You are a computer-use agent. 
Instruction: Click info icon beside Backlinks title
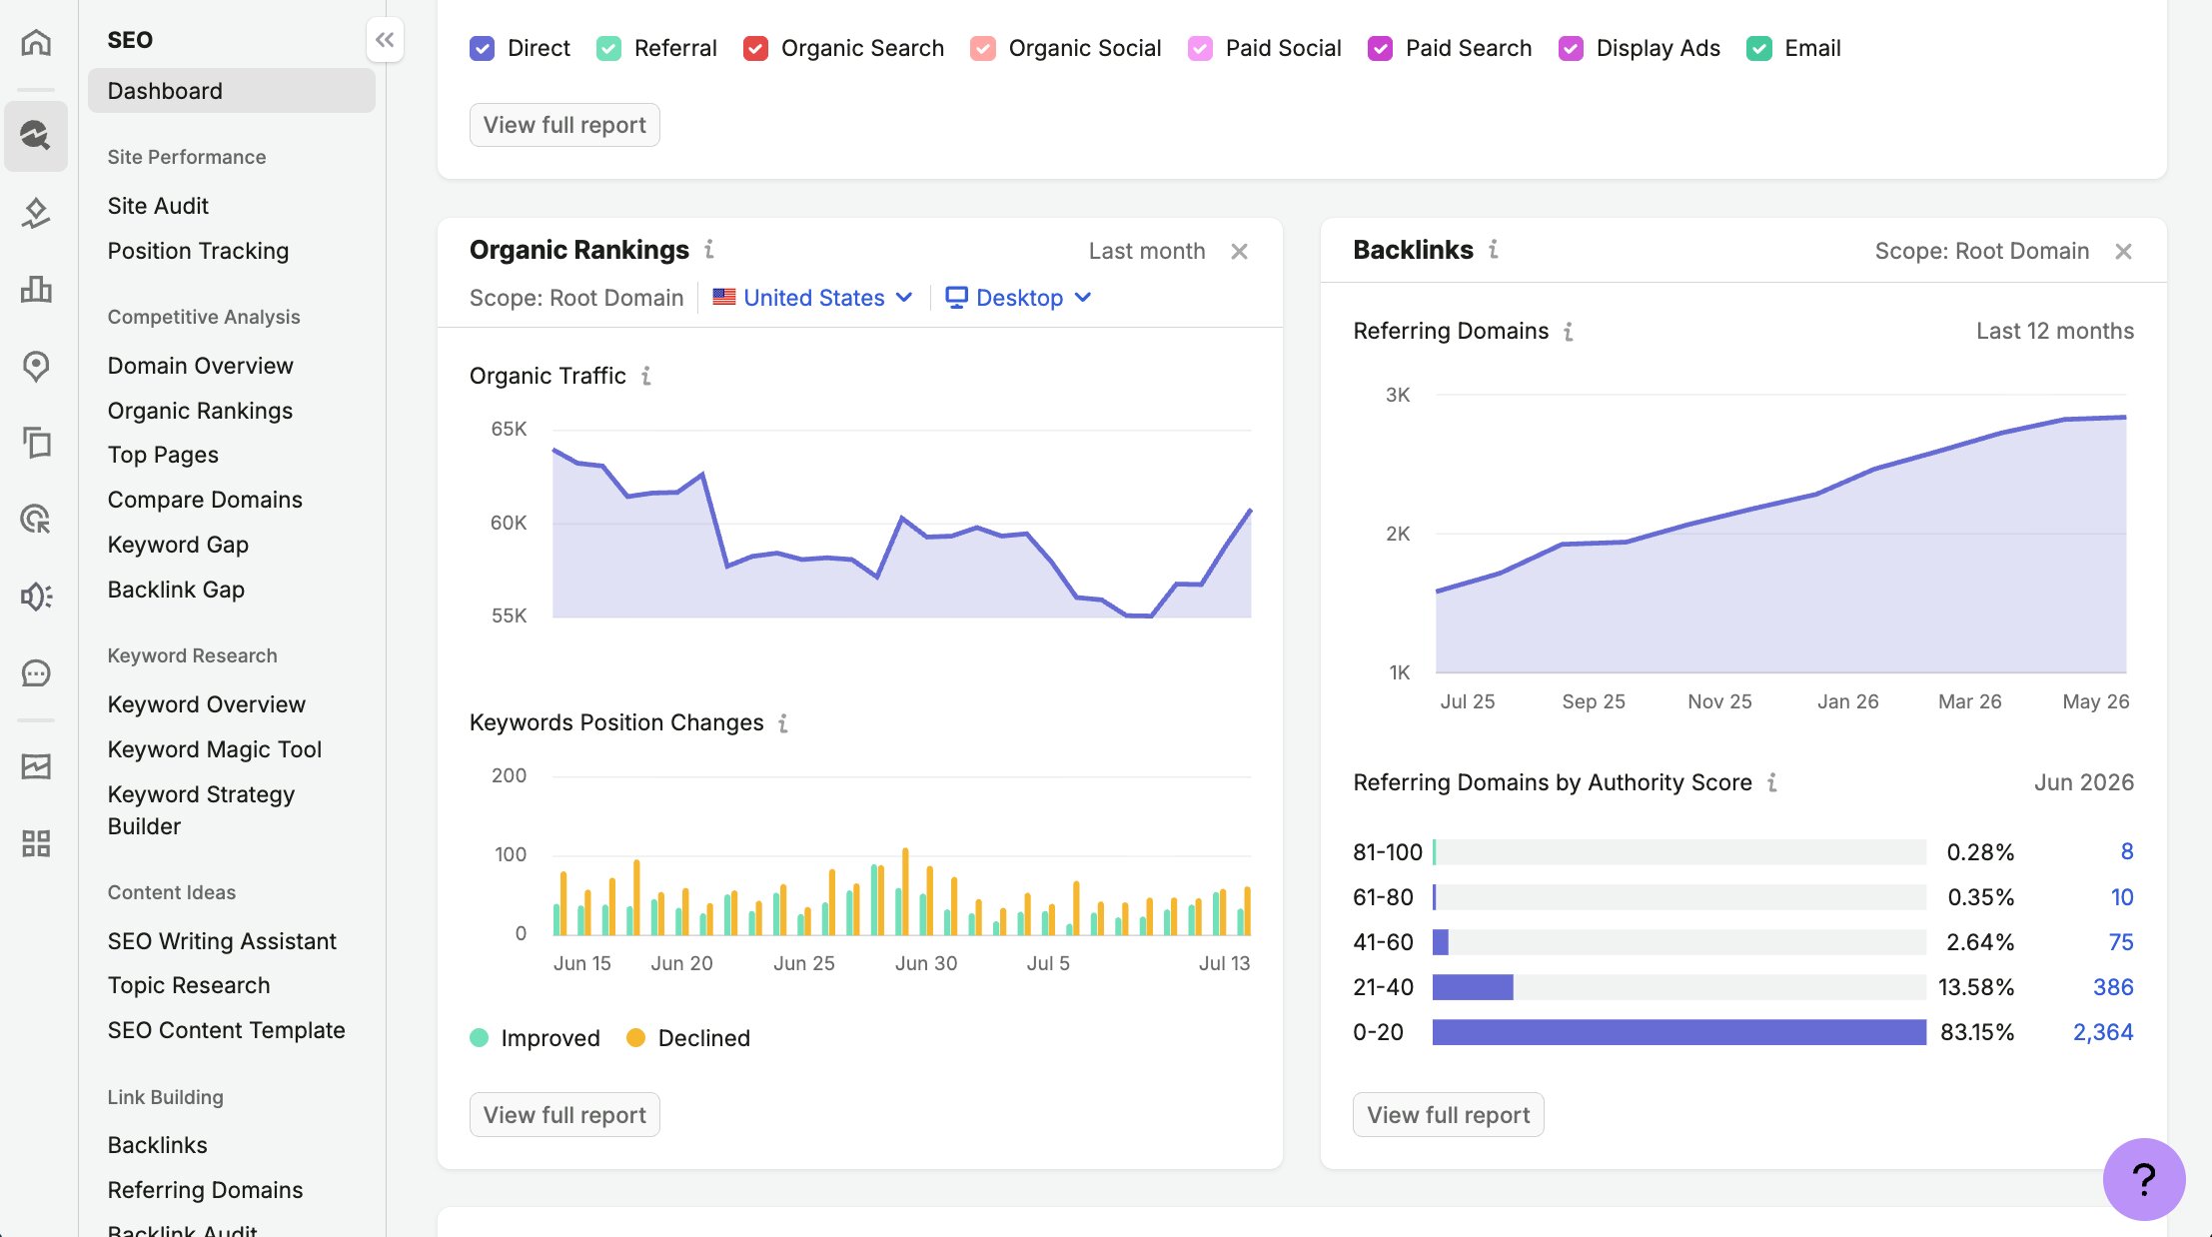(x=1494, y=249)
